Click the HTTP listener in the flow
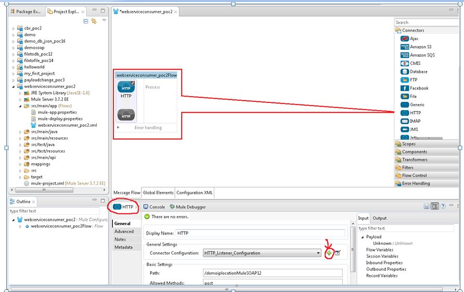This screenshot has width=464, height=292. [x=126, y=87]
